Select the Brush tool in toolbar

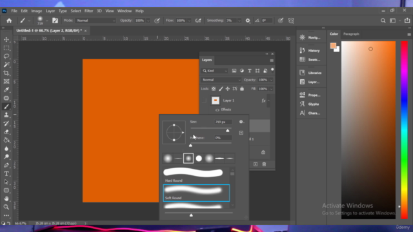[x=6, y=106]
